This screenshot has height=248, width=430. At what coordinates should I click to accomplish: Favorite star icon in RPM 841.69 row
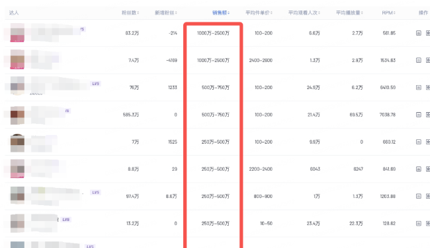tap(428, 169)
